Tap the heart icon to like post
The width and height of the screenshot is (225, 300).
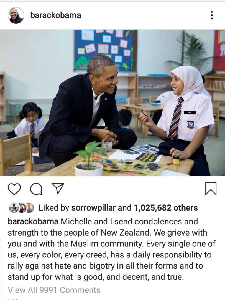pos(14,189)
